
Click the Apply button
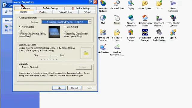coord(89,88)
